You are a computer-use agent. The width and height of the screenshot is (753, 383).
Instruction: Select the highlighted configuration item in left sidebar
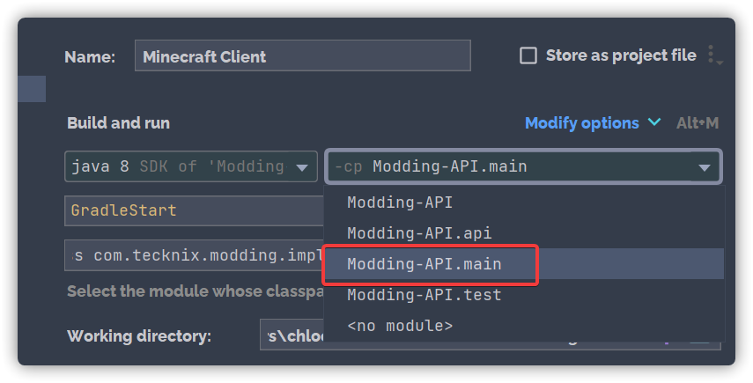click(32, 89)
